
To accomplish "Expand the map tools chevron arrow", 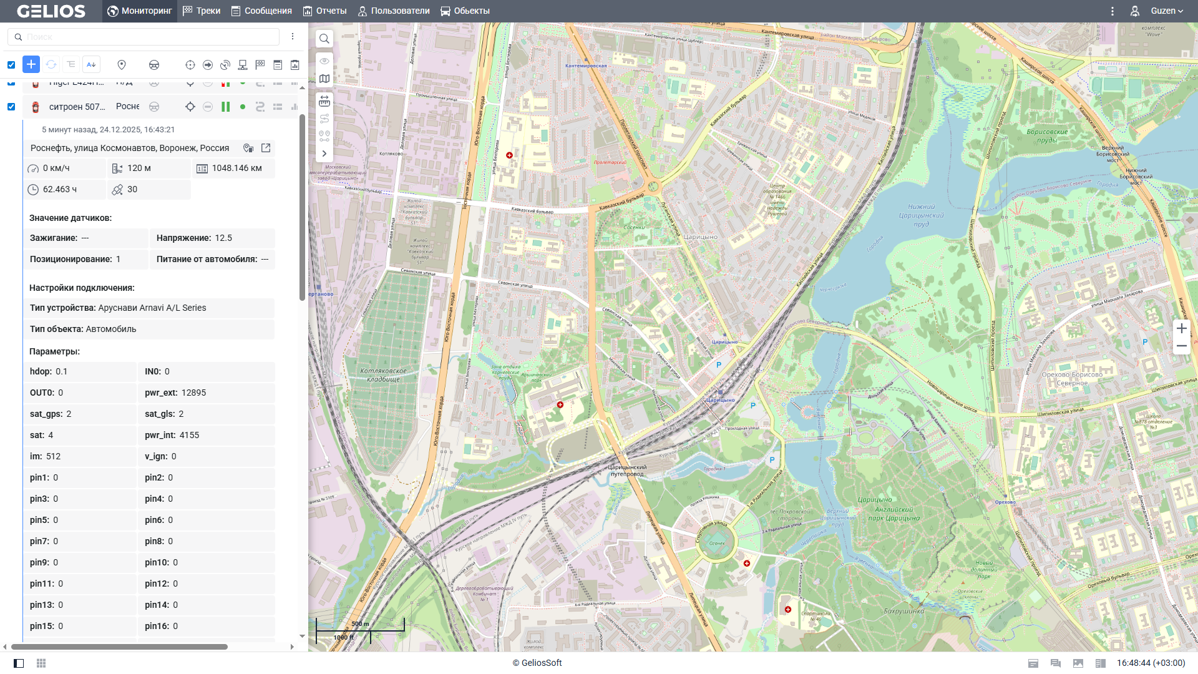I will [x=324, y=154].
